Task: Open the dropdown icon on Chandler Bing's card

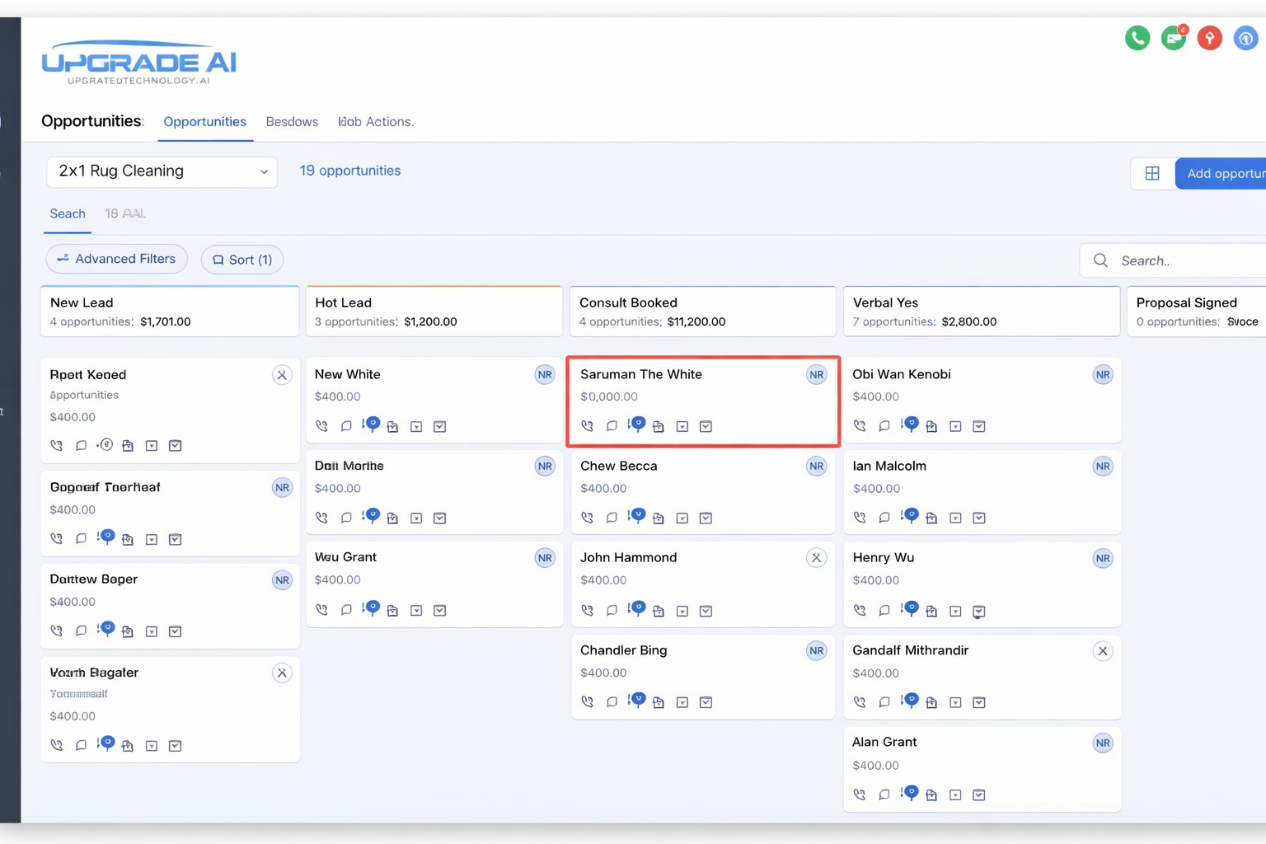Action: pyautogui.click(x=682, y=702)
